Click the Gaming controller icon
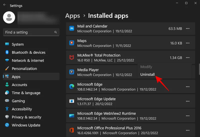Viewport: 200px width, 137px height. tap(7, 101)
